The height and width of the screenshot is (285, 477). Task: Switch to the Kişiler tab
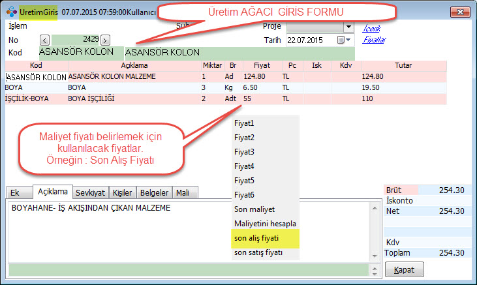(122, 192)
